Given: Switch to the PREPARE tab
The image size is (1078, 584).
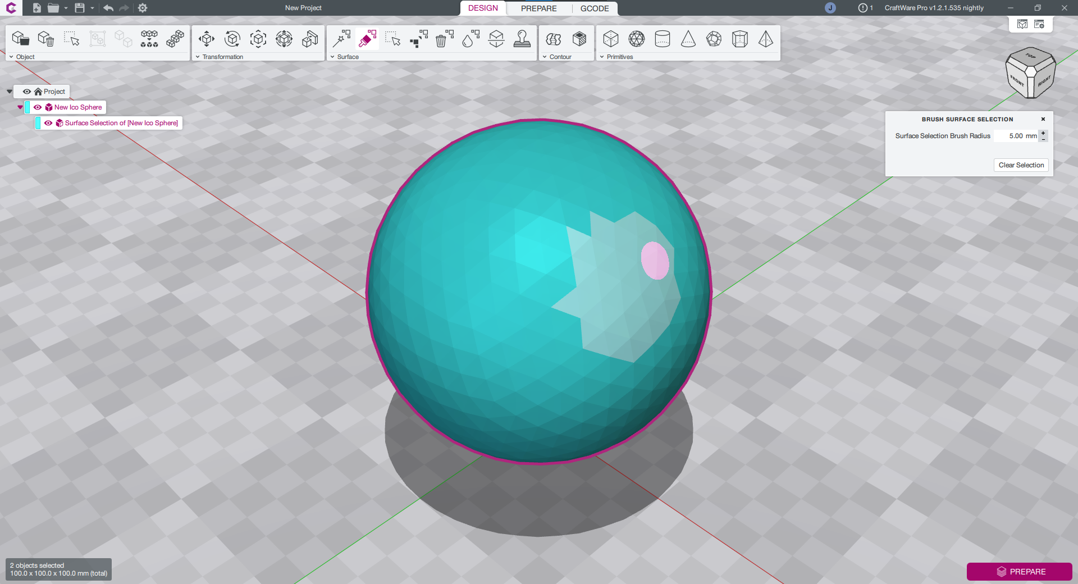Looking at the screenshot, I should 538,8.
